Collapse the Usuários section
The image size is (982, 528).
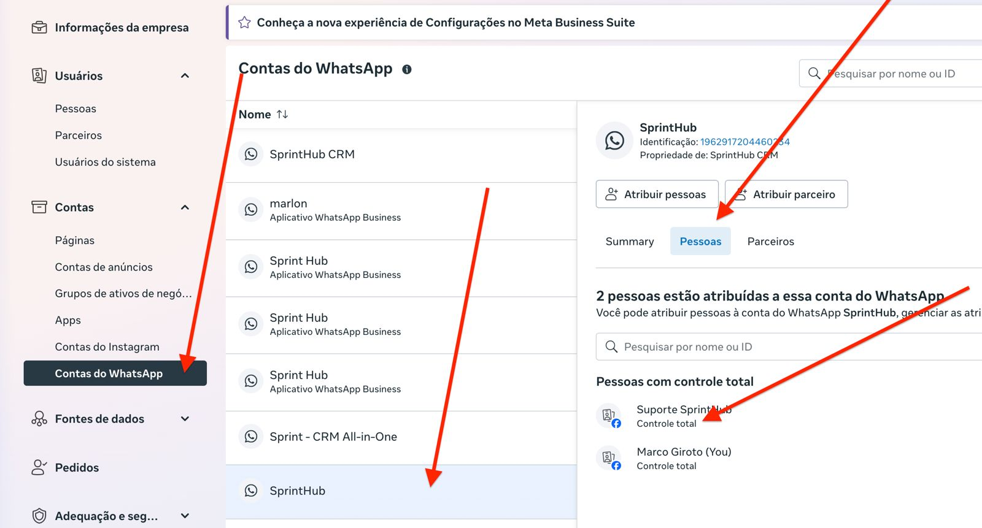click(x=185, y=76)
